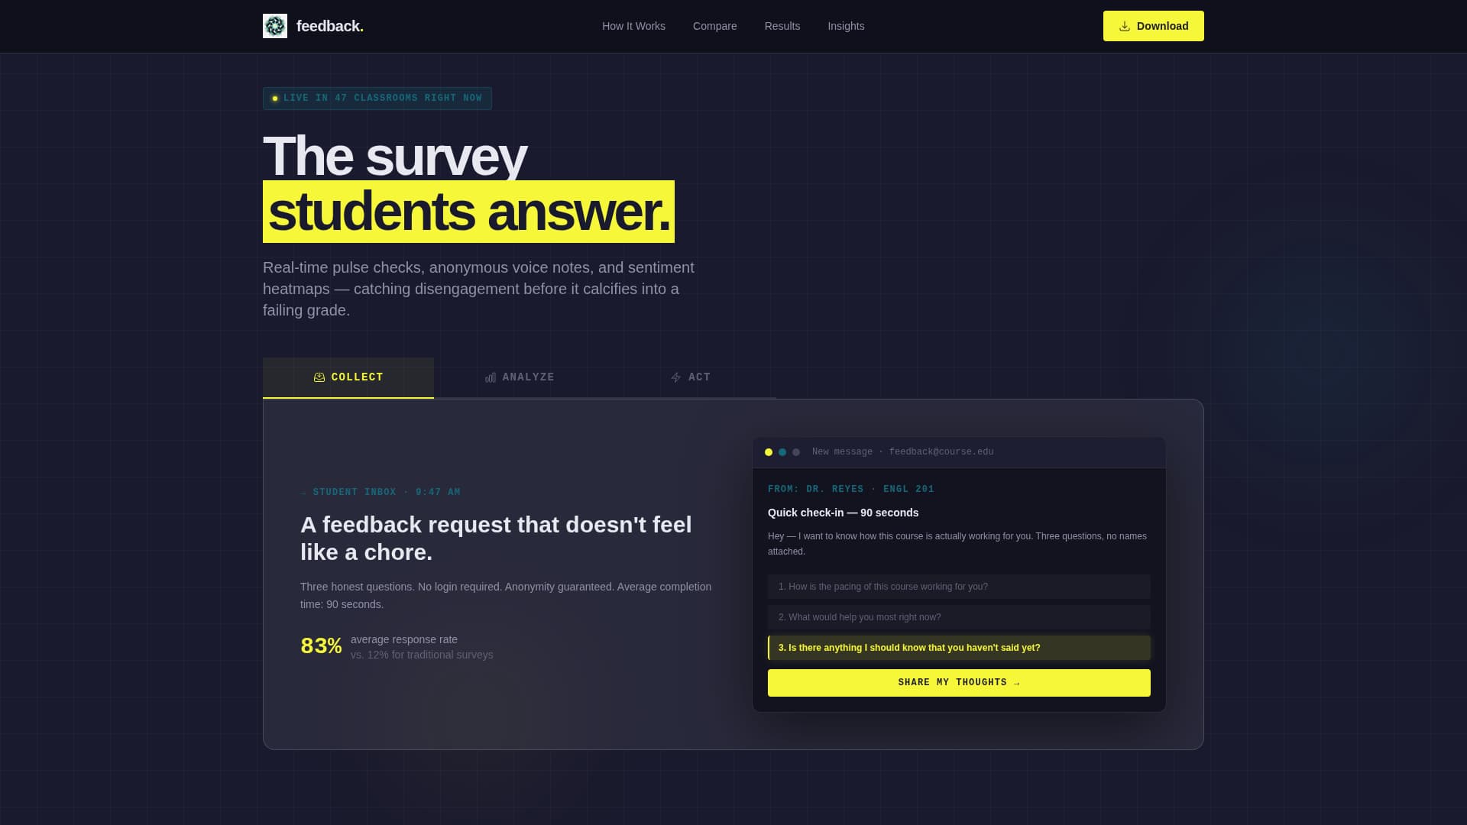Image resolution: width=1467 pixels, height=825 pixels.
Task: Click the lightning bolt icon beside Act
Action: point(676,377)
